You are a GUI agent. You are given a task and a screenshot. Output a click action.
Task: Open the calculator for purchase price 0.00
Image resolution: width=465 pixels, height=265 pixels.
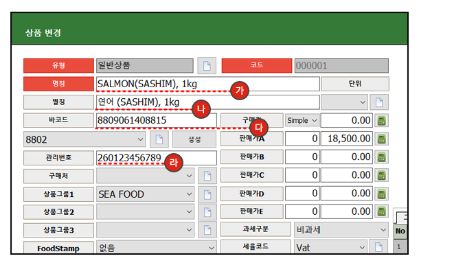[381, 121]
